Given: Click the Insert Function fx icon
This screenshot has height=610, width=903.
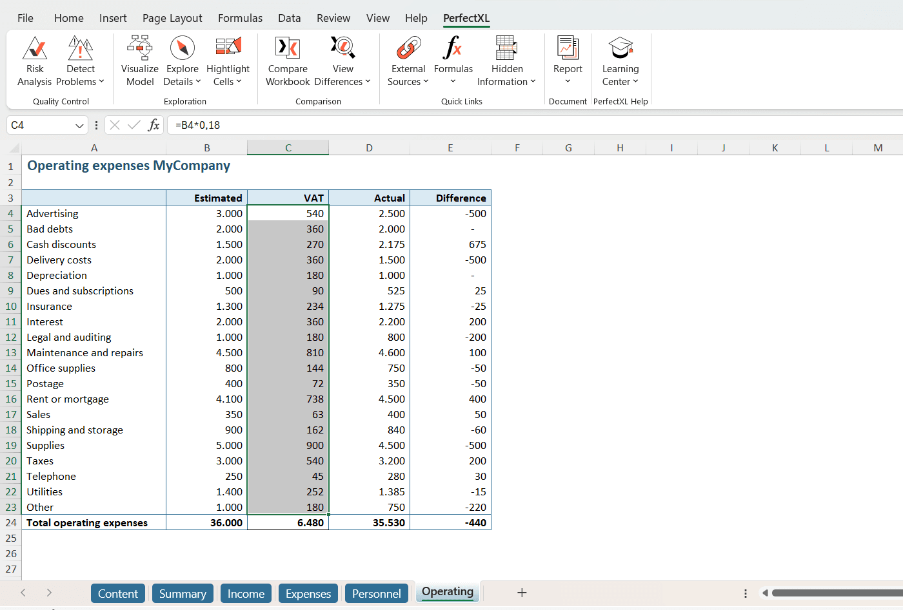Looking at the screenshot, I should [154, 125].
